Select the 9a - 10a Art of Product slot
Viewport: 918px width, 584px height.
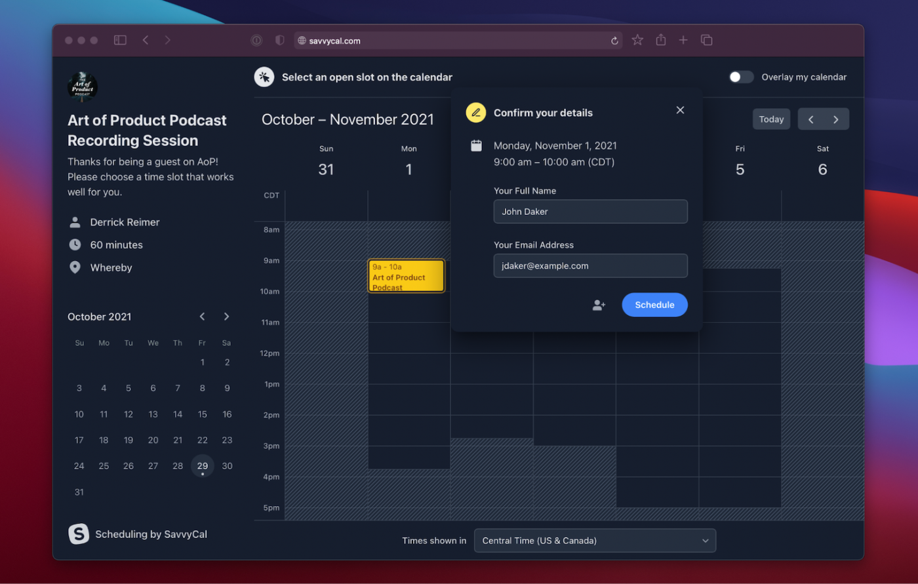coord(407,276)
